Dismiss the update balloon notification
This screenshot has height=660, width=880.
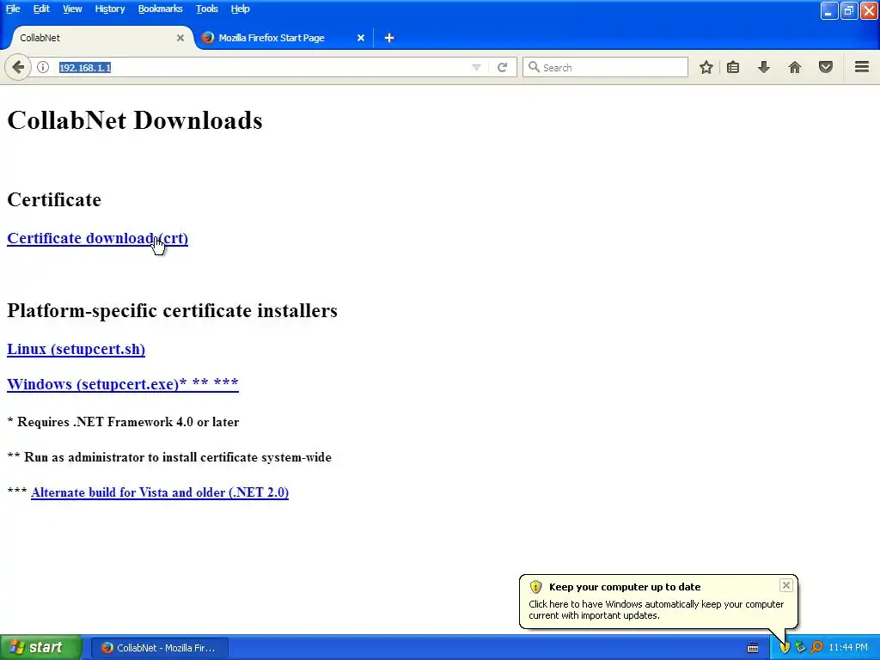(785, 585)
